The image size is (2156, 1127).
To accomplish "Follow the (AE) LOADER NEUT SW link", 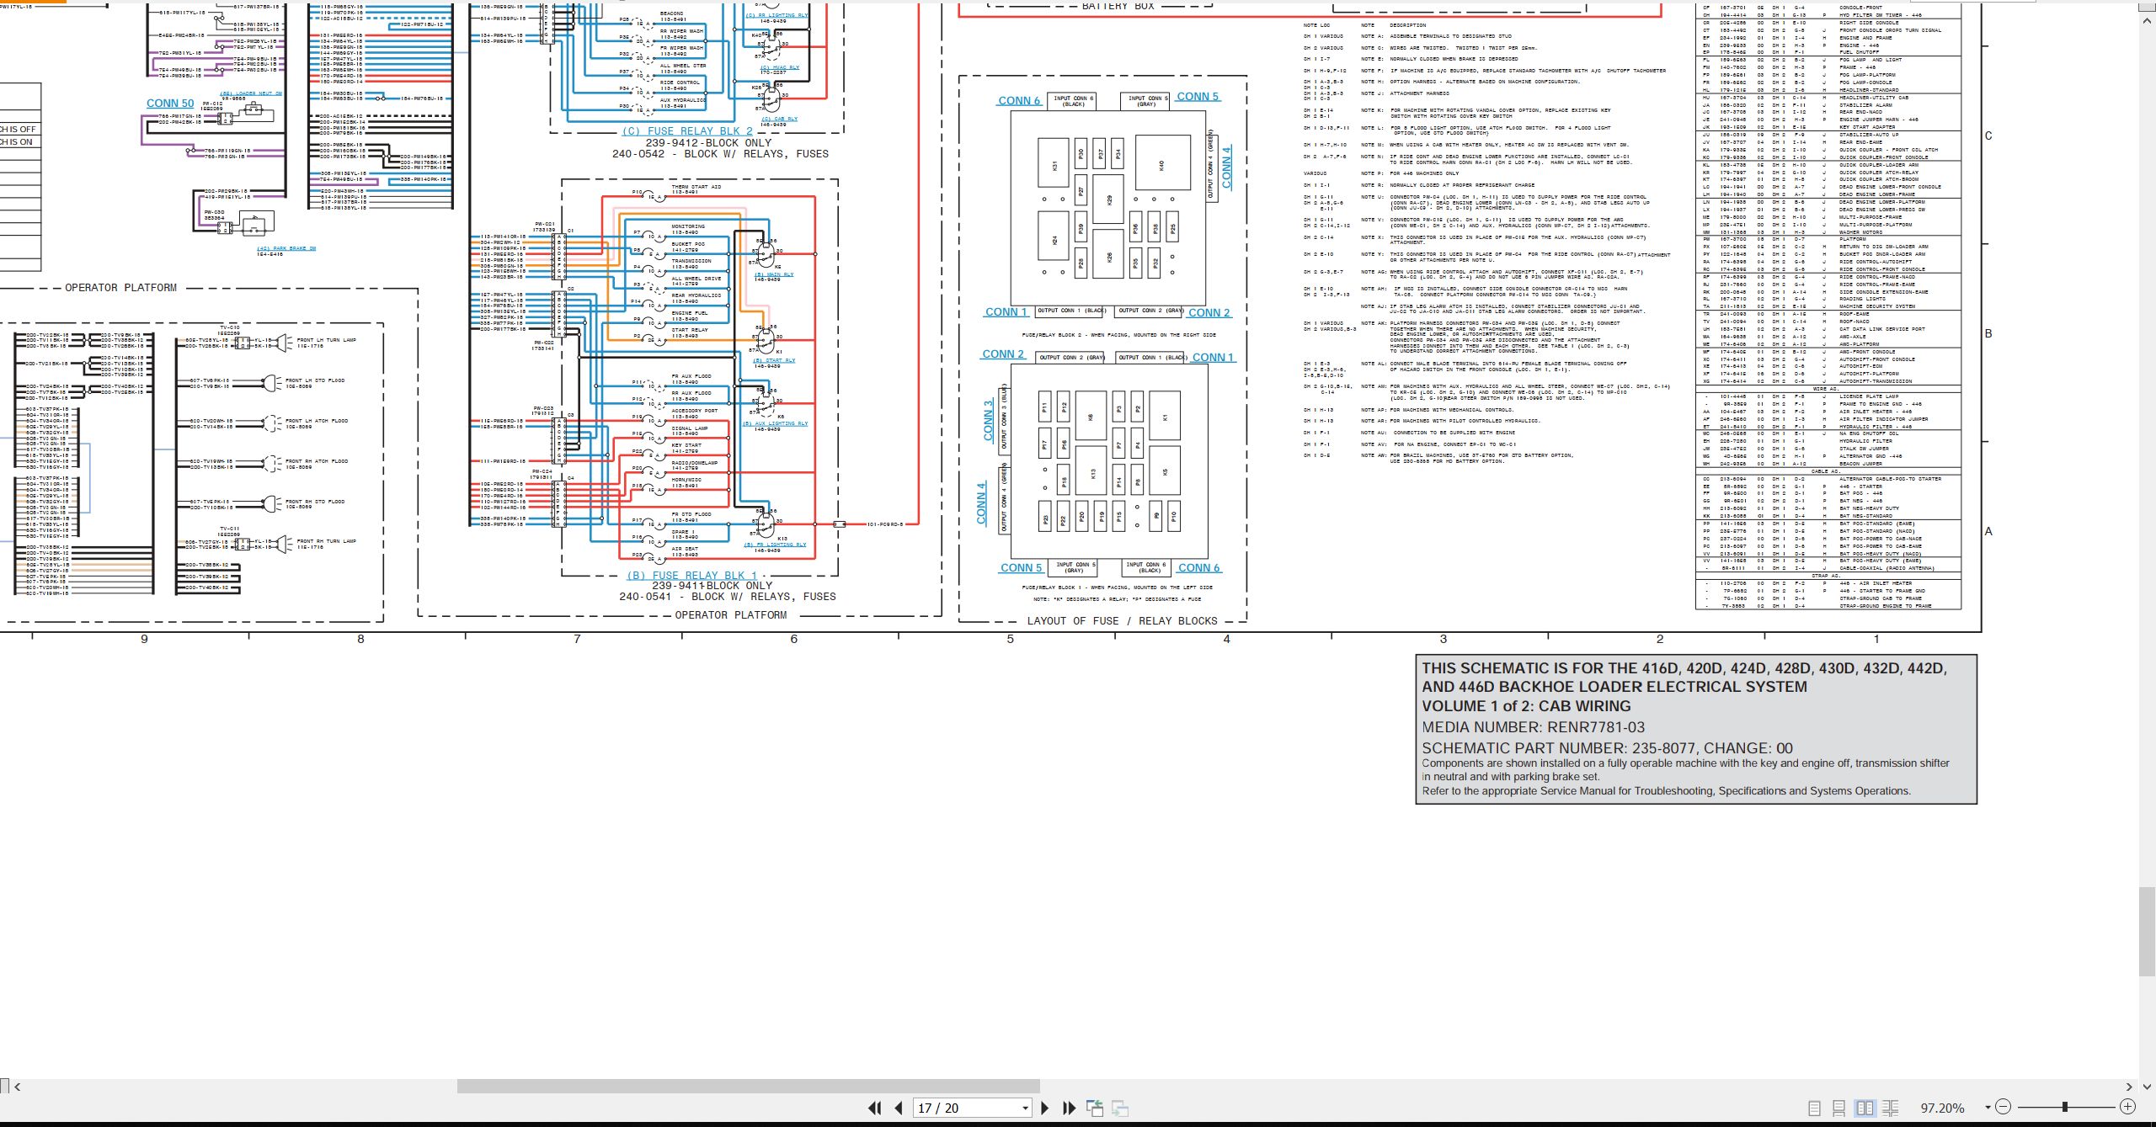I will 251,93.
